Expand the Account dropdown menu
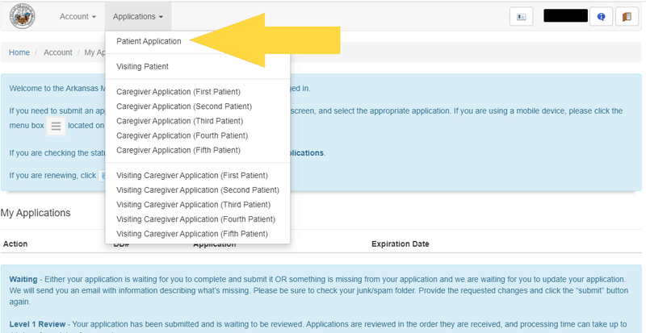The image size is (646, 333). tap(78, 16)
